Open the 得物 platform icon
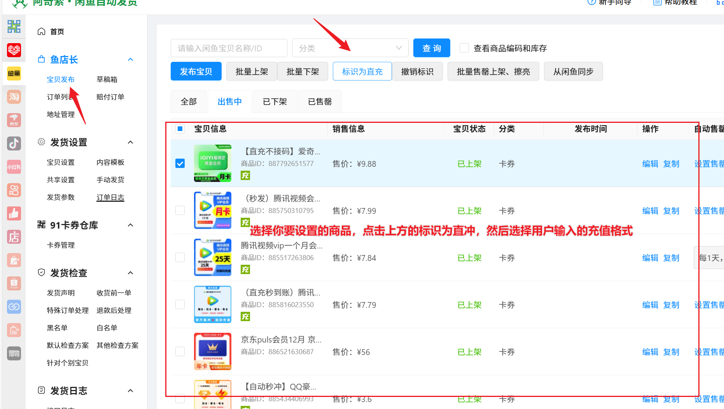Viewport: 724px width, 409px height. (x=14, y=353)
